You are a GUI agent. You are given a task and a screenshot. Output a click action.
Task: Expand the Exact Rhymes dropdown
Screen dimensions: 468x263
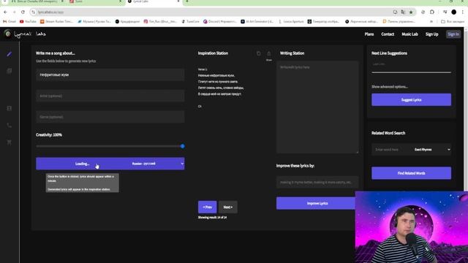tap(432, 149)
